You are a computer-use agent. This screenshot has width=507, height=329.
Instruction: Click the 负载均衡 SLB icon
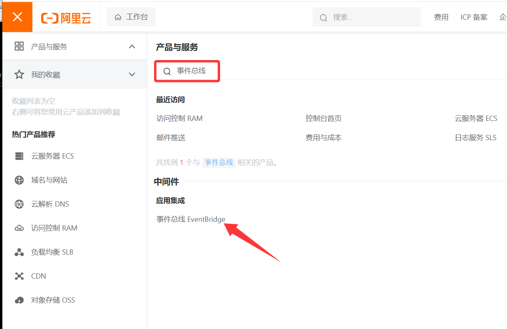click(x=19, y=252)
